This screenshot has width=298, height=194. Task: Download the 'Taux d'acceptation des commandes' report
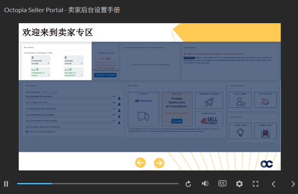(x=119, y=98)
